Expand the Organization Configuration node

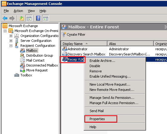pos(11,36)
